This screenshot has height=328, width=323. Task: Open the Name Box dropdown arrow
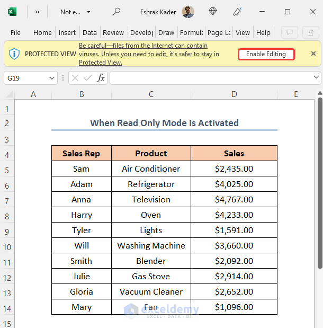pos(52,78)
